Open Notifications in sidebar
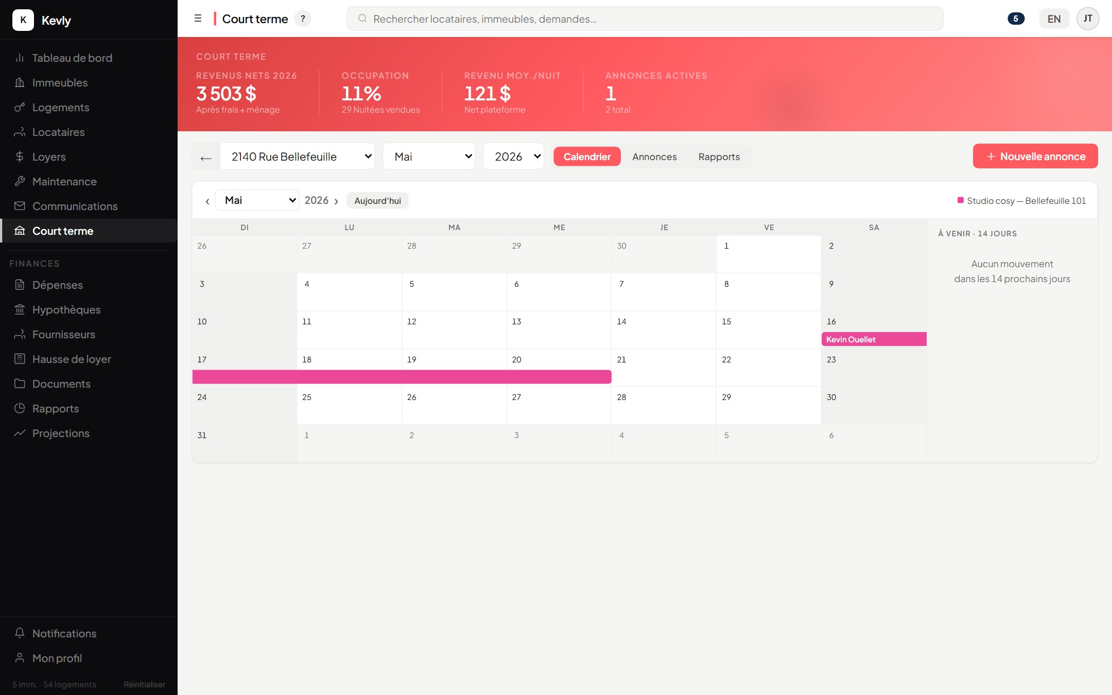Screen dimensions: 1112x695 coord(89,633)
